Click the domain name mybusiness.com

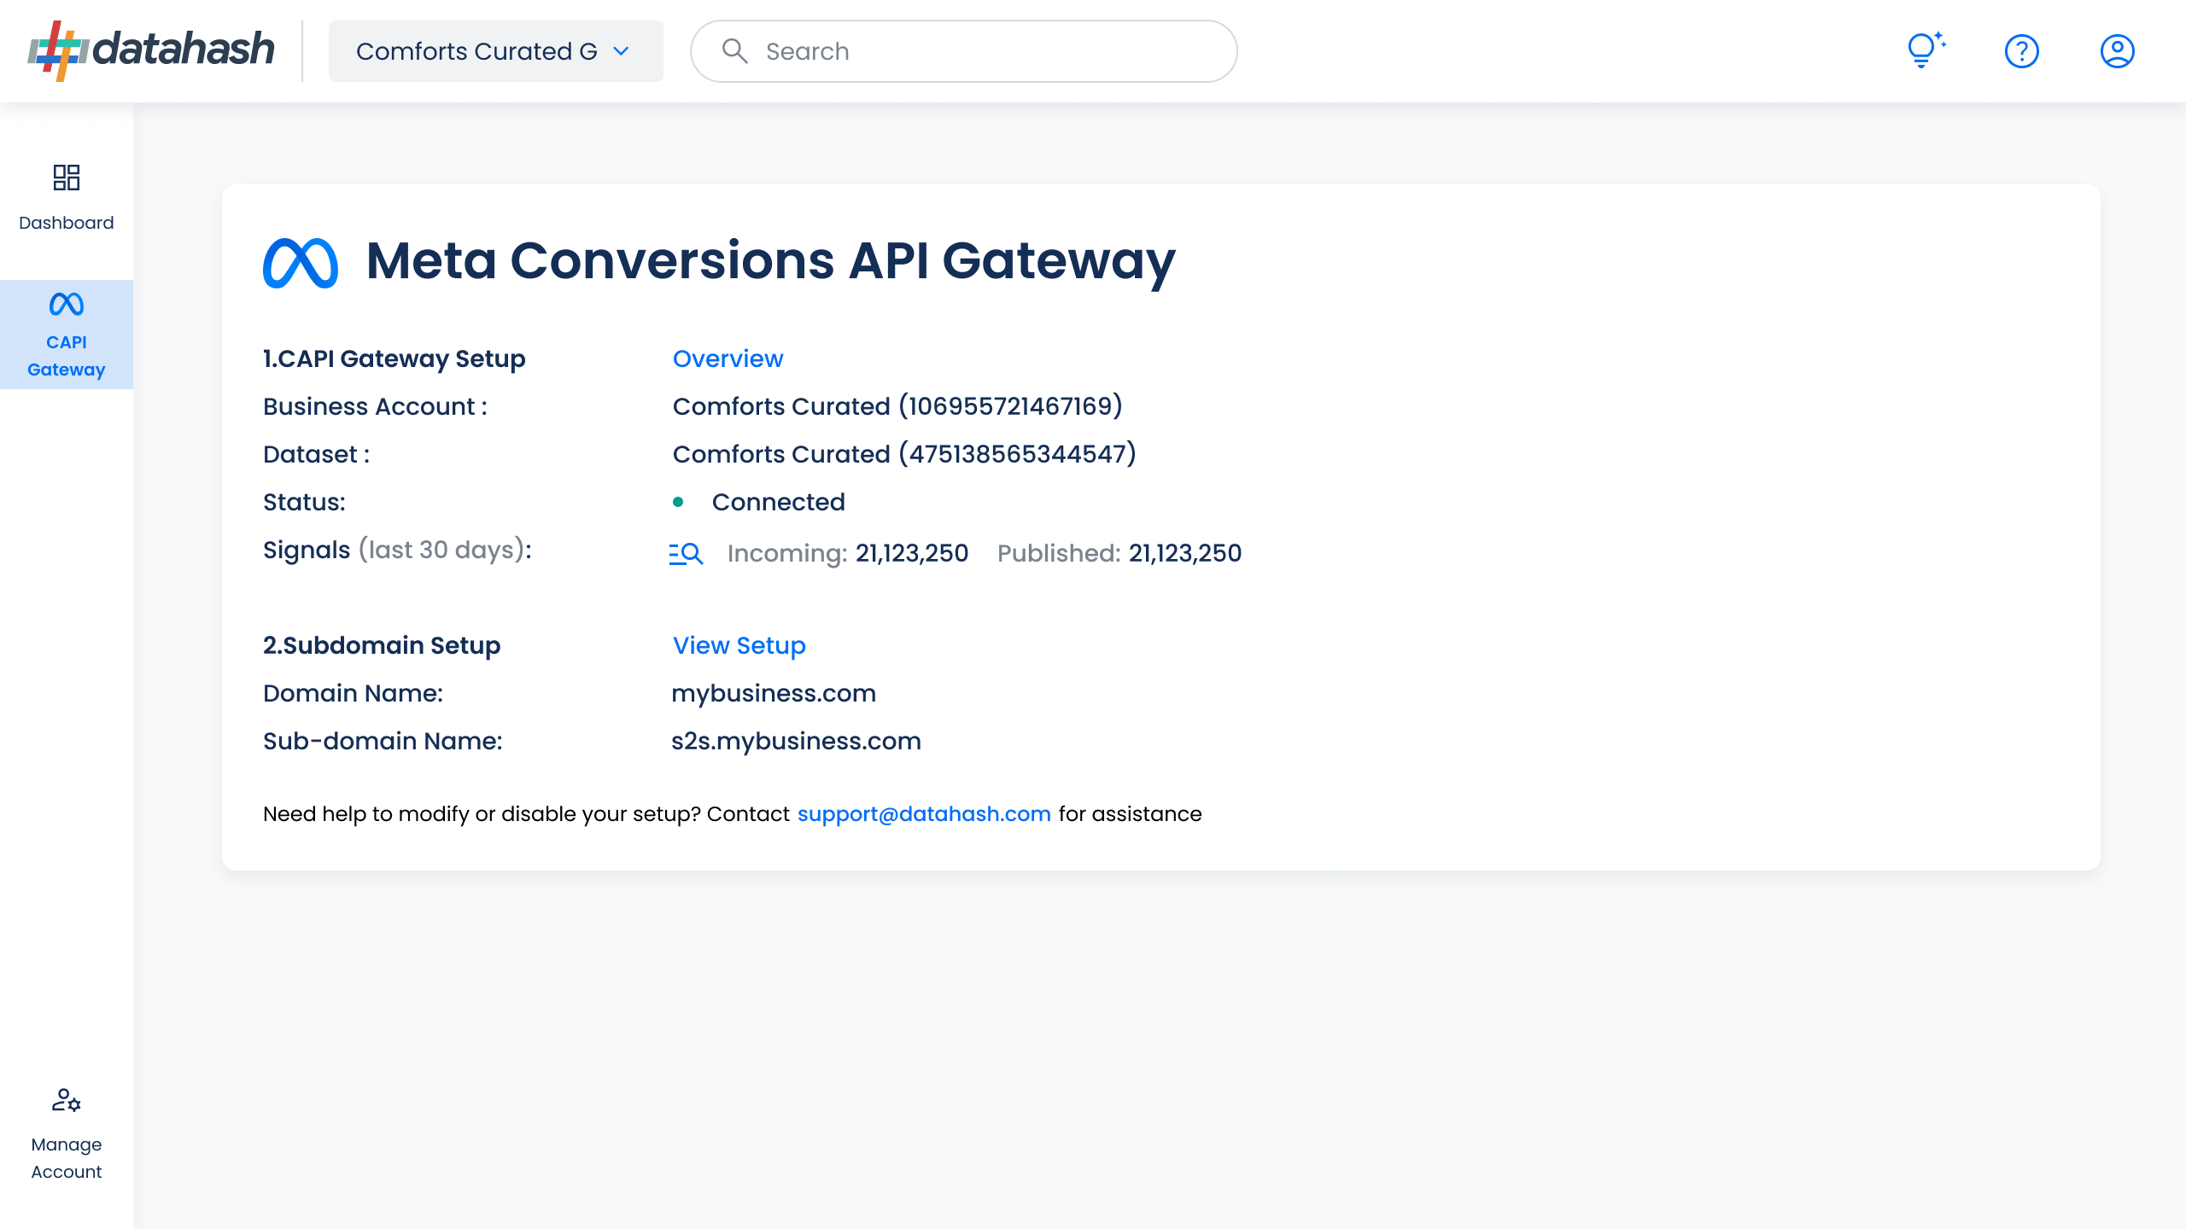coord(774,693)
